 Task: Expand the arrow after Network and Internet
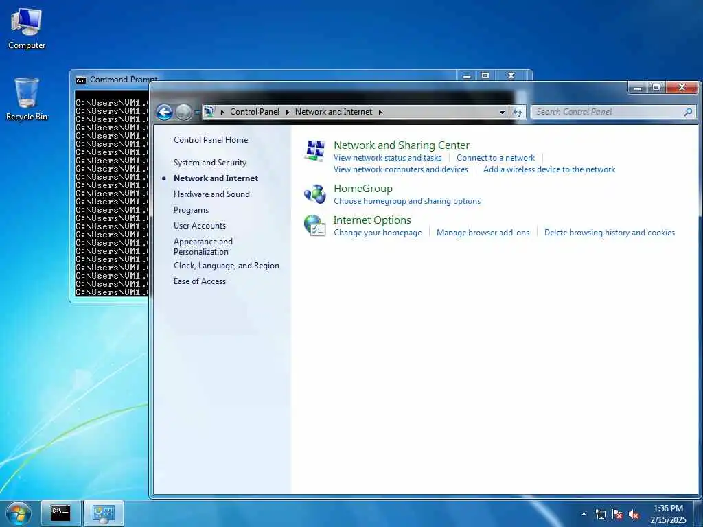click(380, 112)
